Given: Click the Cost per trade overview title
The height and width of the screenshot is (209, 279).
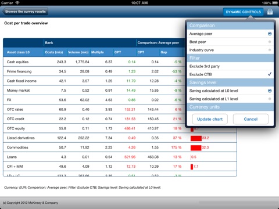Looking at the screenshot, I should pos(26,23).
